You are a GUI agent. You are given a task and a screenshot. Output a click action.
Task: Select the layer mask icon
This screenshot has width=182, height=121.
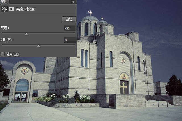11,9
